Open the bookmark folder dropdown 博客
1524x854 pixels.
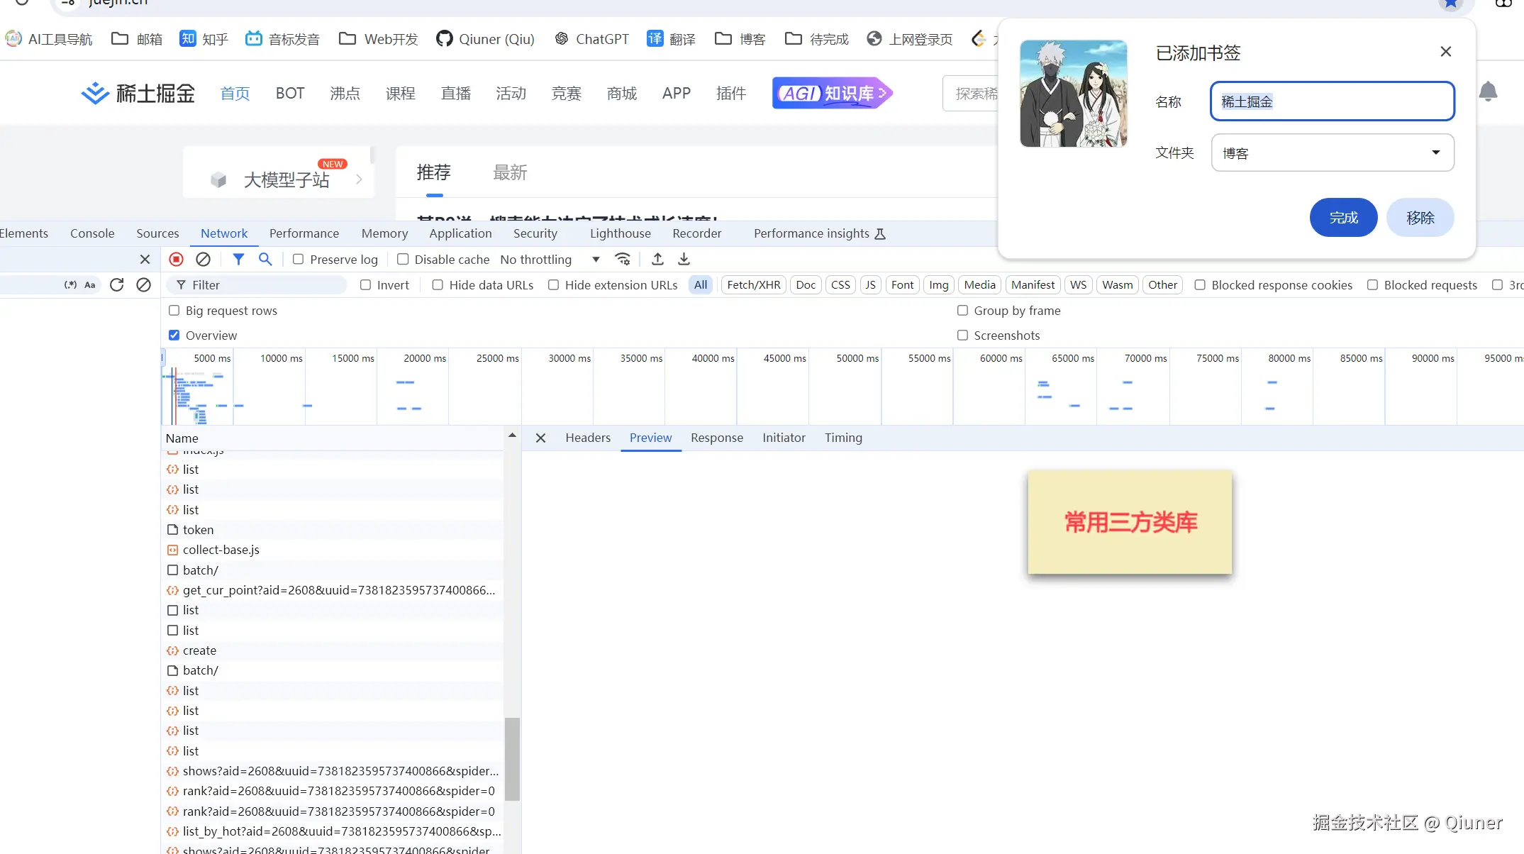click(1332, 153)
